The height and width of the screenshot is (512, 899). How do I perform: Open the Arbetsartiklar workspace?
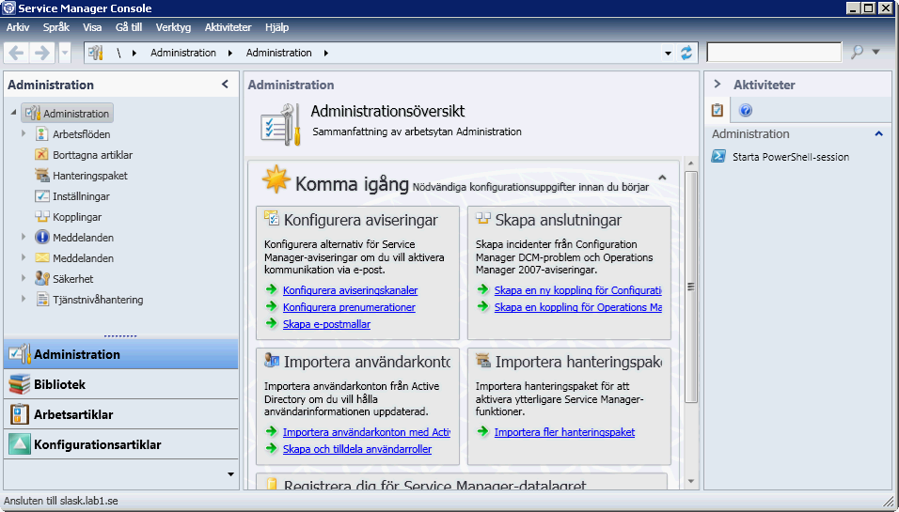[121, 414]
